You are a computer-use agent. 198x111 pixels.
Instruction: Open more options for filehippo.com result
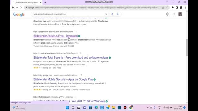pos(76,97)
